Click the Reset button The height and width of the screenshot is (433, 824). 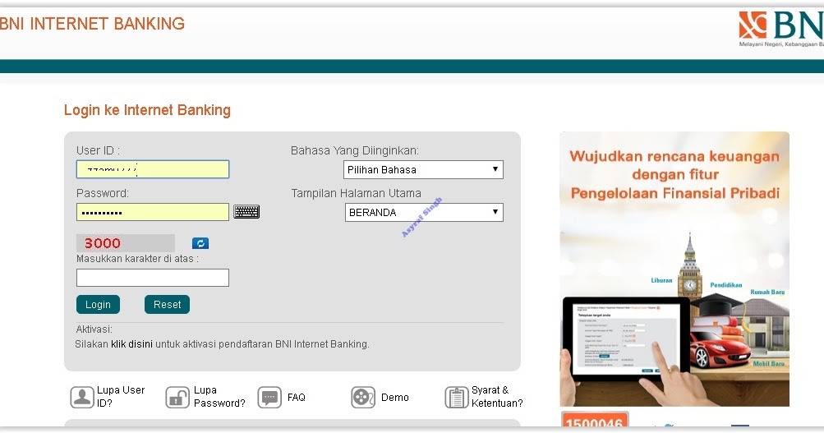click(167, 304)
